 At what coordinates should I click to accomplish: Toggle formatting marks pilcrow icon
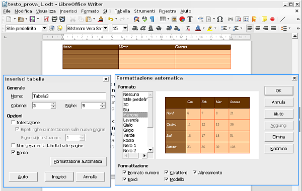pyautogui.click(x=152, y=19)
